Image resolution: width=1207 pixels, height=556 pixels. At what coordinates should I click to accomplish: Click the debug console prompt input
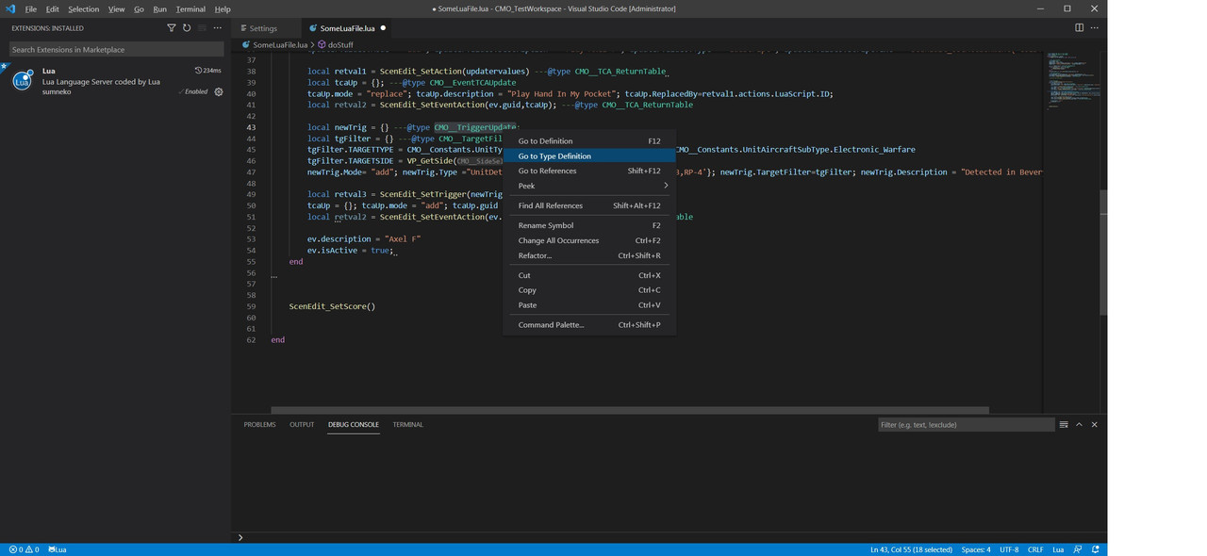(670, 537)
